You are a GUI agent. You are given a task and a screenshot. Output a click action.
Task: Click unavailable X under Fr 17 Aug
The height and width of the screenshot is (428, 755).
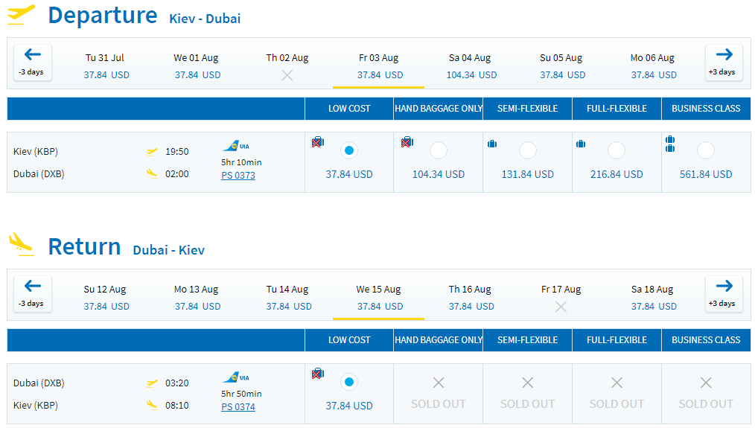[561, 307]
